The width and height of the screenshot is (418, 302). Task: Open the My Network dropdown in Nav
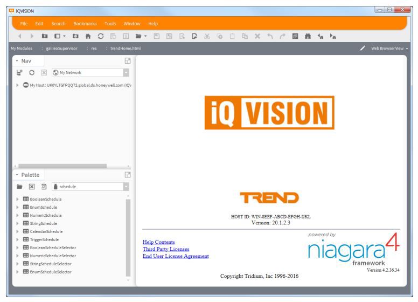(x=126, y=73)
